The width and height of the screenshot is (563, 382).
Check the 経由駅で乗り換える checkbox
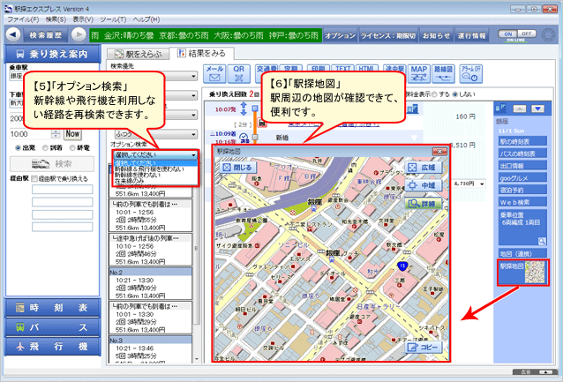[35, 178]
